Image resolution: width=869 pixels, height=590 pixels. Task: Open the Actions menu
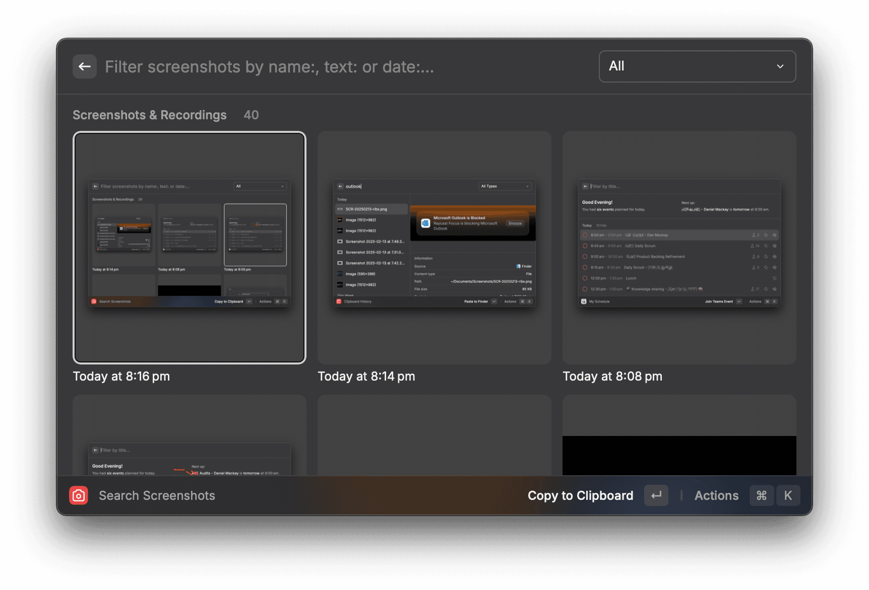point(716,496)
